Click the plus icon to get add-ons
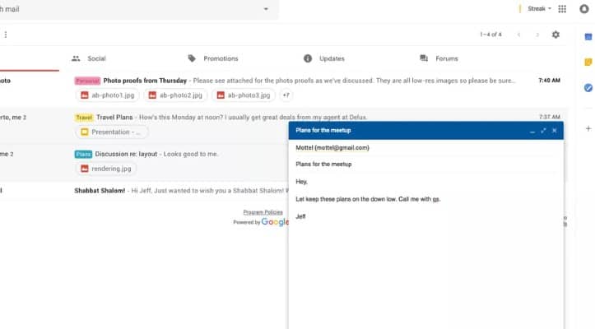The height and width of the screenshot is (329, 595). tap(588, 128)
